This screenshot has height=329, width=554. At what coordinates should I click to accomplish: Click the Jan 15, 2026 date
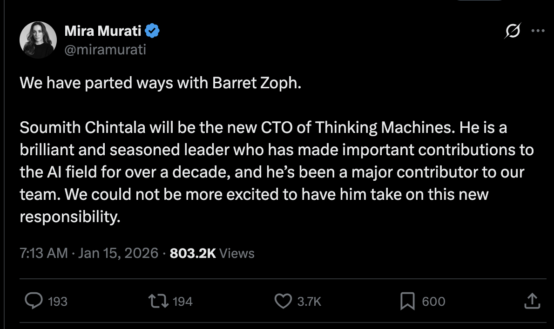click(x=118, y=253)
